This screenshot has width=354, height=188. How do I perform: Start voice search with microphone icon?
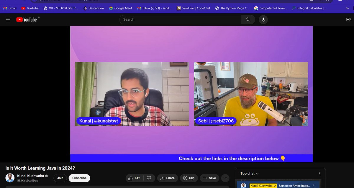click(x=263, y=19)
